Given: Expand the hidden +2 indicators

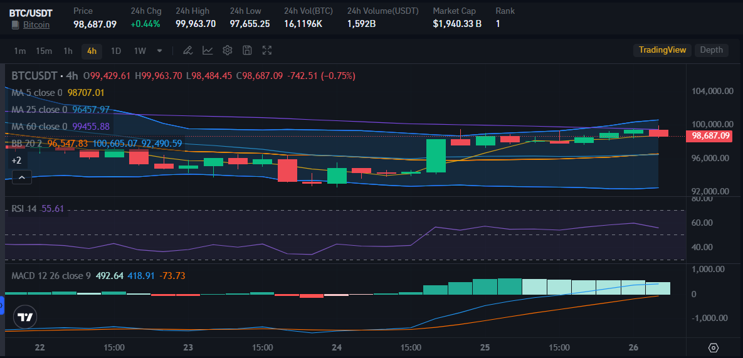Looking at the screenshot, I should pyautogui.click(x=16, y=161).
